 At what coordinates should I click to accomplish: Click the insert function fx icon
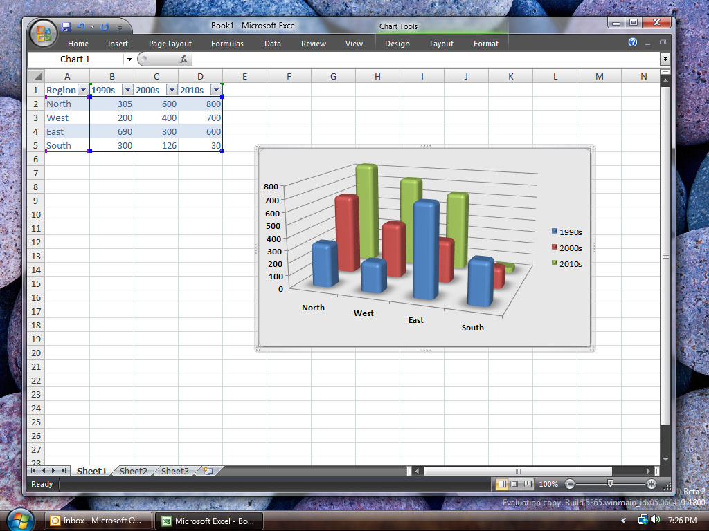pos(183,59)
